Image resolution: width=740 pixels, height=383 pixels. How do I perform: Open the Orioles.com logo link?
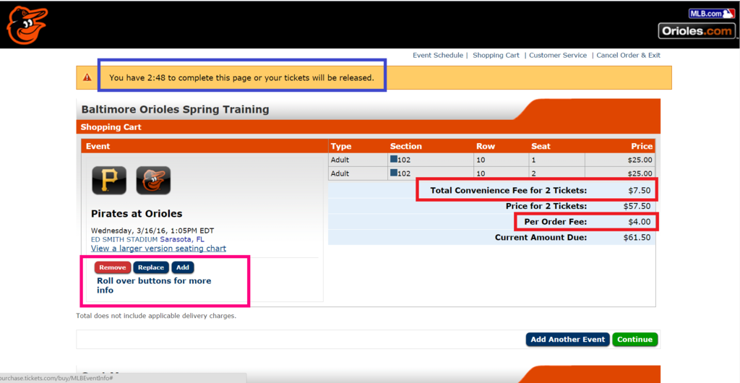(697, 32)
